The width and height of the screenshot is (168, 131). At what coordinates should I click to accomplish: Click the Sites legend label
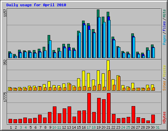coord(164,86)
